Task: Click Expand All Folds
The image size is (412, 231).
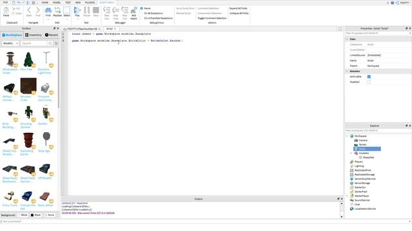Action: (238, 8)
